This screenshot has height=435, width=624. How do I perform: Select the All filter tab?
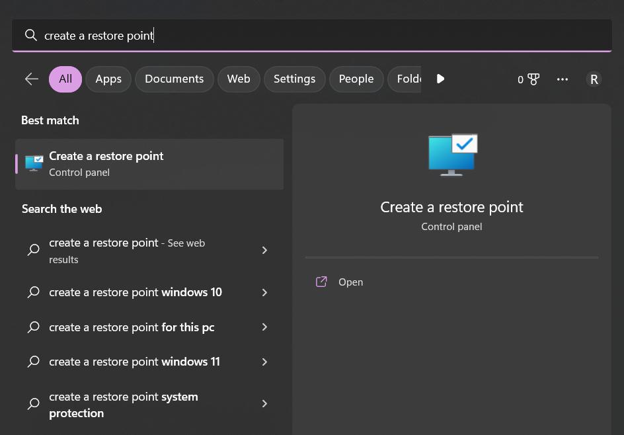click(65, 79)
